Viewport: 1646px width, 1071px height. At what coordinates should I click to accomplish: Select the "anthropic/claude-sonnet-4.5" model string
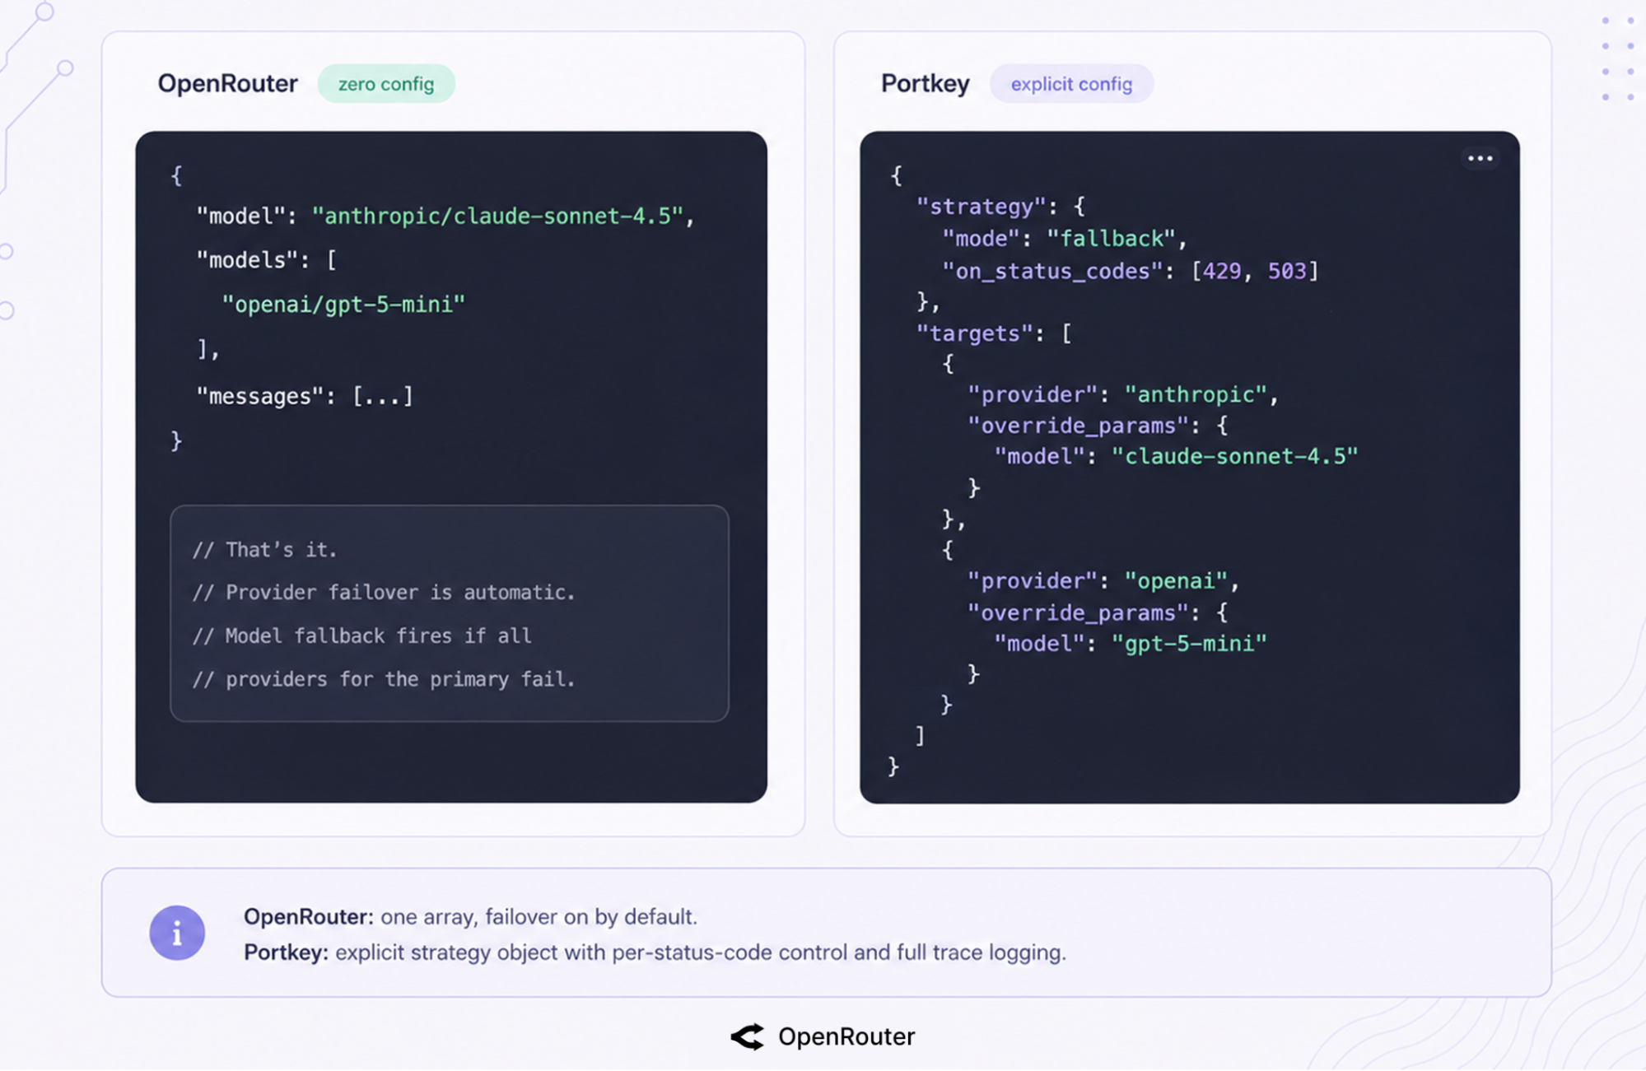pyautogui.click(x=497, y=216)
